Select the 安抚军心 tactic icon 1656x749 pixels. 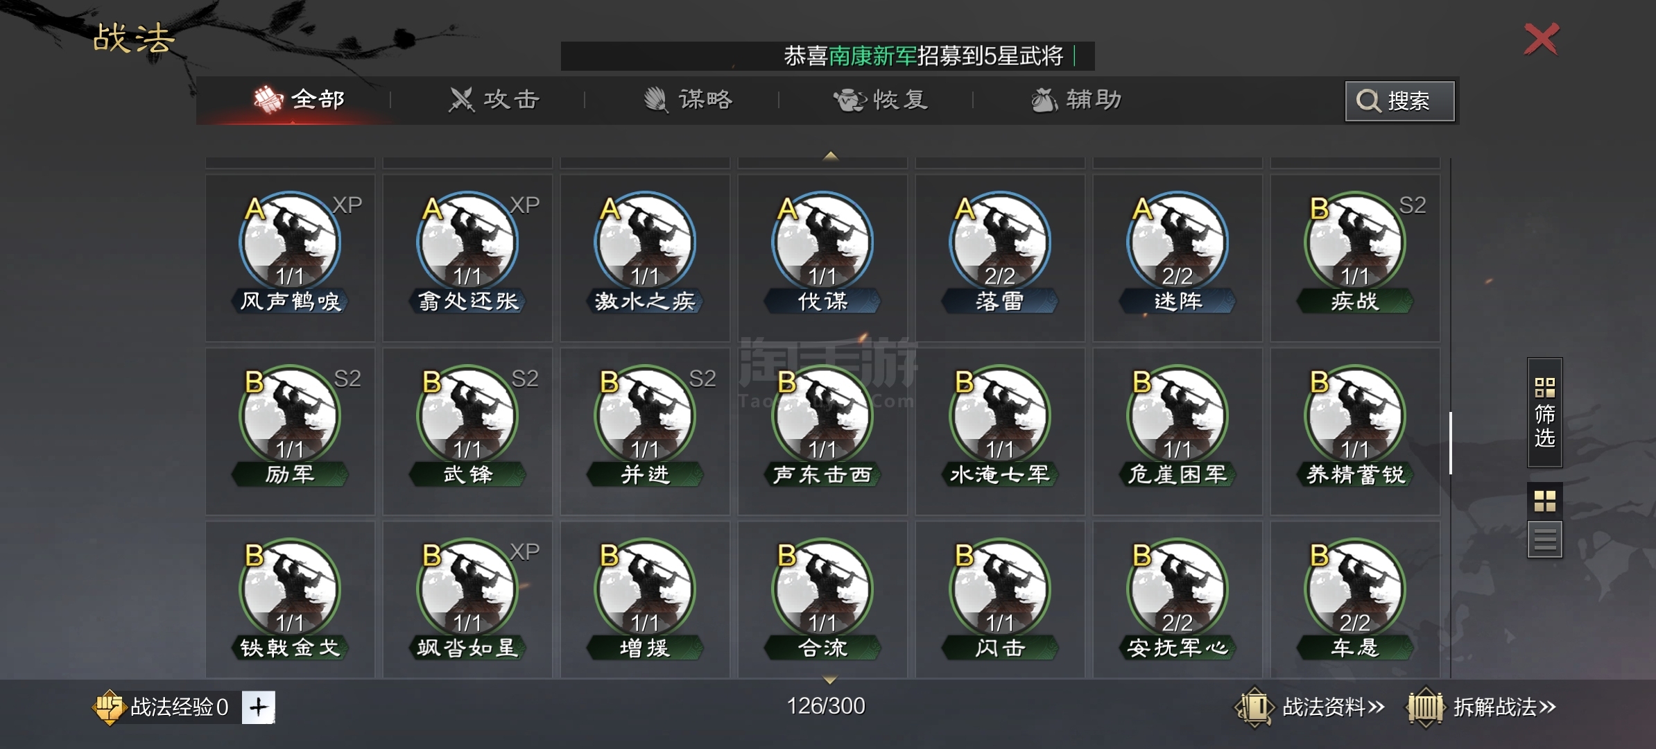click(1178, 589)
